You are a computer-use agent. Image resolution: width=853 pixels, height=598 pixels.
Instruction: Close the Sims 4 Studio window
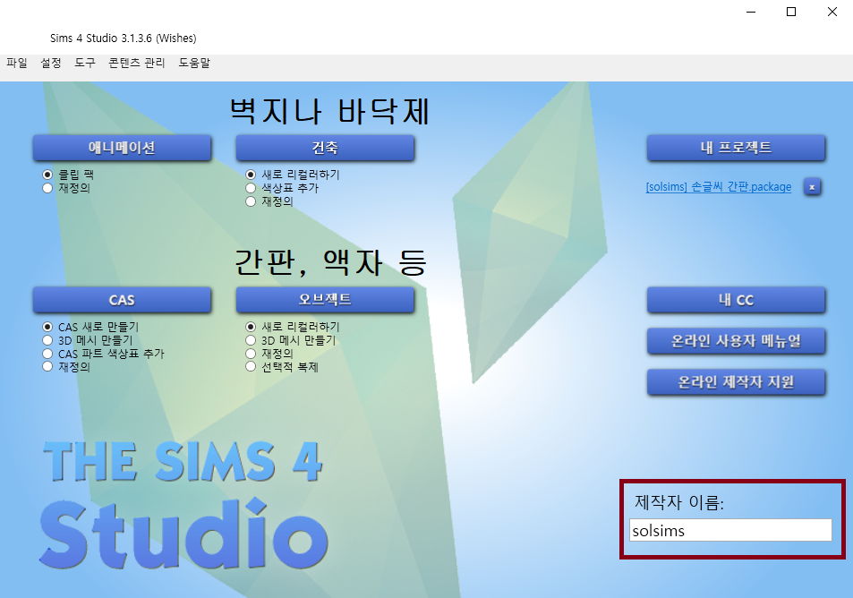tap(832, 12)
